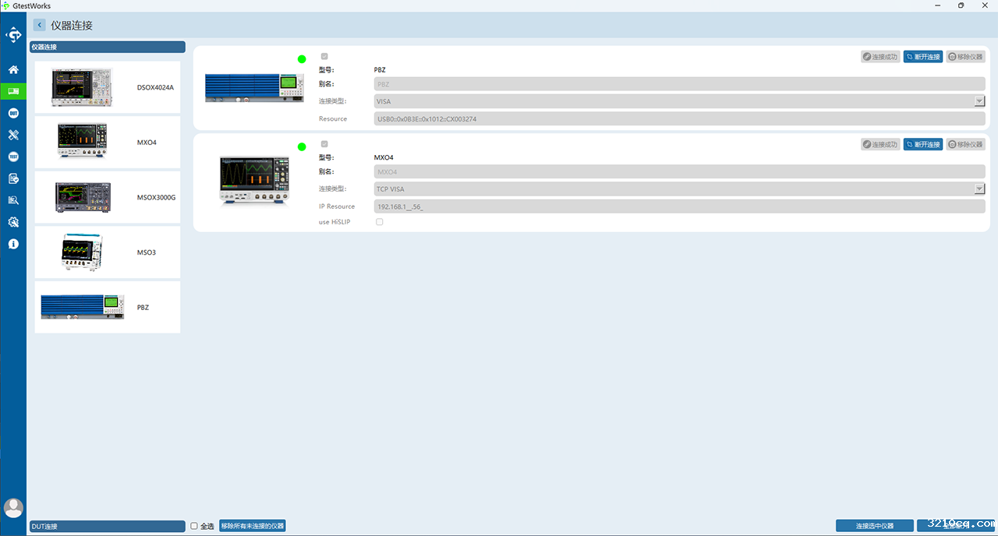Tick the 全选 checkbox
The image size is (998, 536).
194,526
